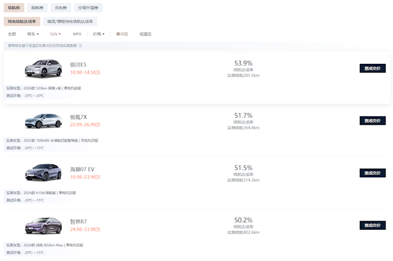Click the 银河E5 tested model description line
The height and width of the screenshot is (261, 393).
[44, 88]
